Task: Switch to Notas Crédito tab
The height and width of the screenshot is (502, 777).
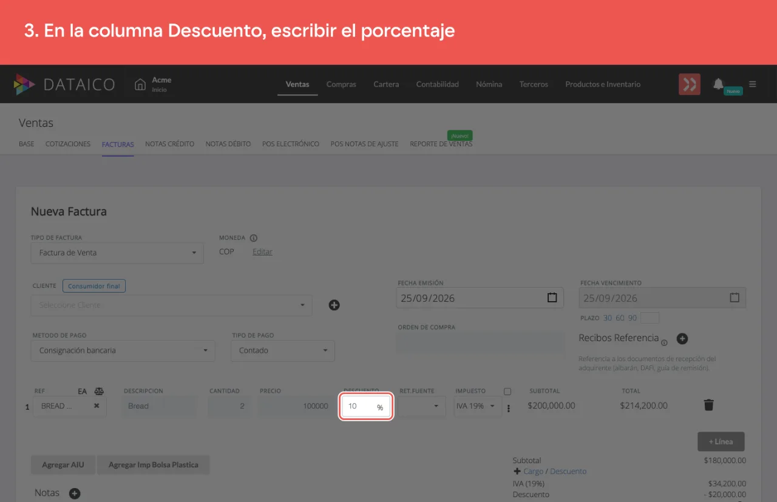Action: pos(170,144)
